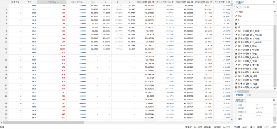Screen dimensions: 277x129
Task: Click the 排序 property row
Action: (254, 119)
